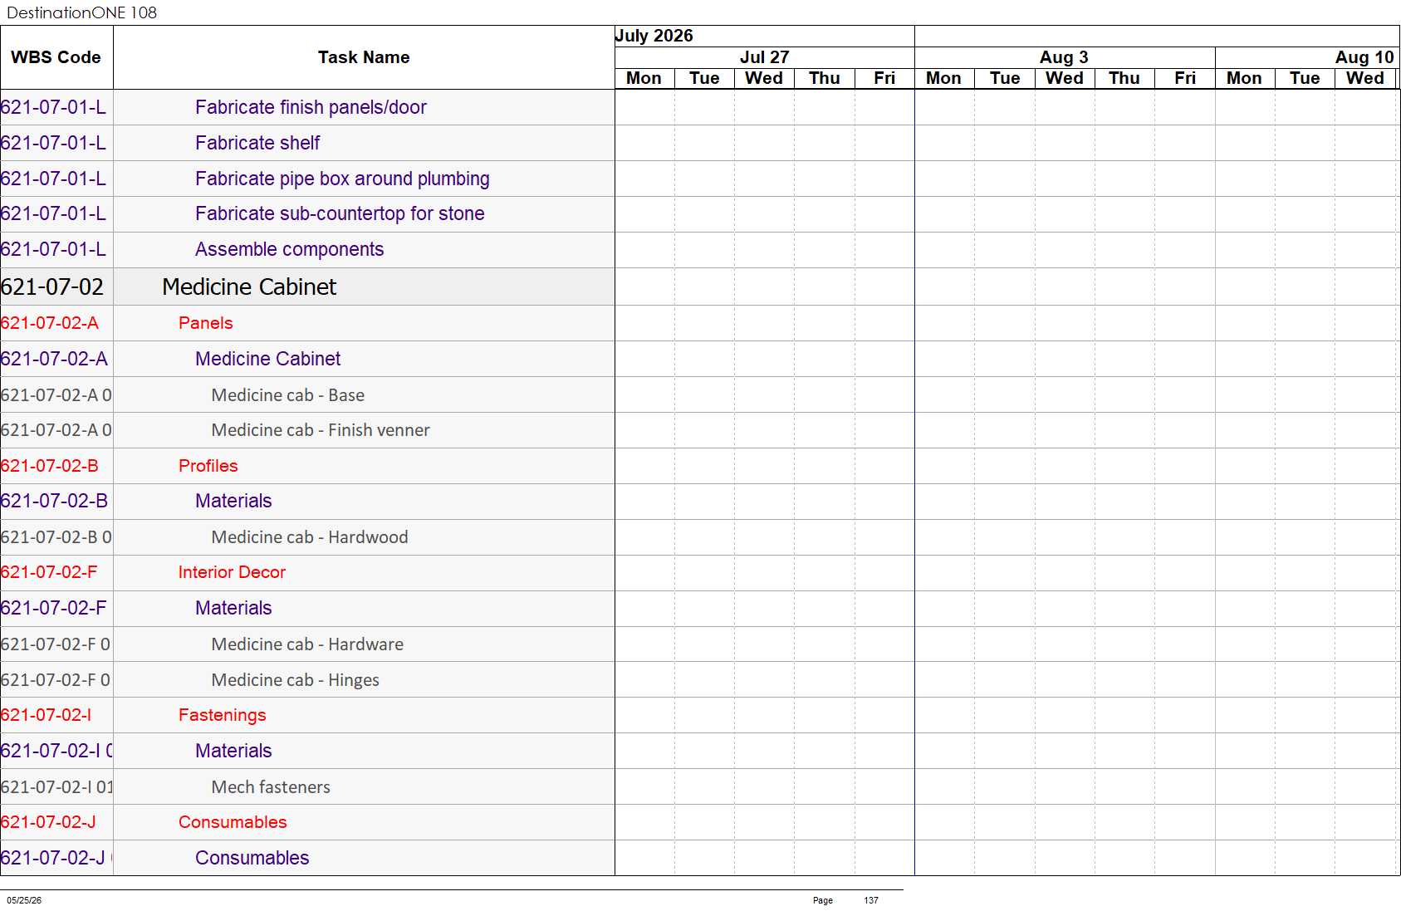Screen dimensions: 1401x911
Task: Click the Fri day header under Jul 27
Action: [x=884, y=78]
